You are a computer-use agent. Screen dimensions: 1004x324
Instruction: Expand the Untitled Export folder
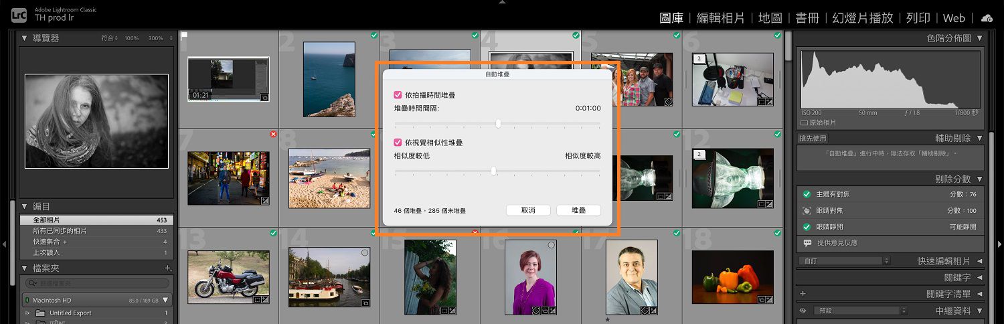point(27,313)
